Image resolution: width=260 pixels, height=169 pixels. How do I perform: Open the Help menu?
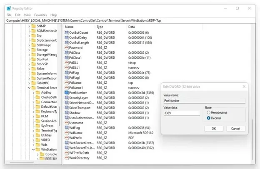(x=54, y=15)
